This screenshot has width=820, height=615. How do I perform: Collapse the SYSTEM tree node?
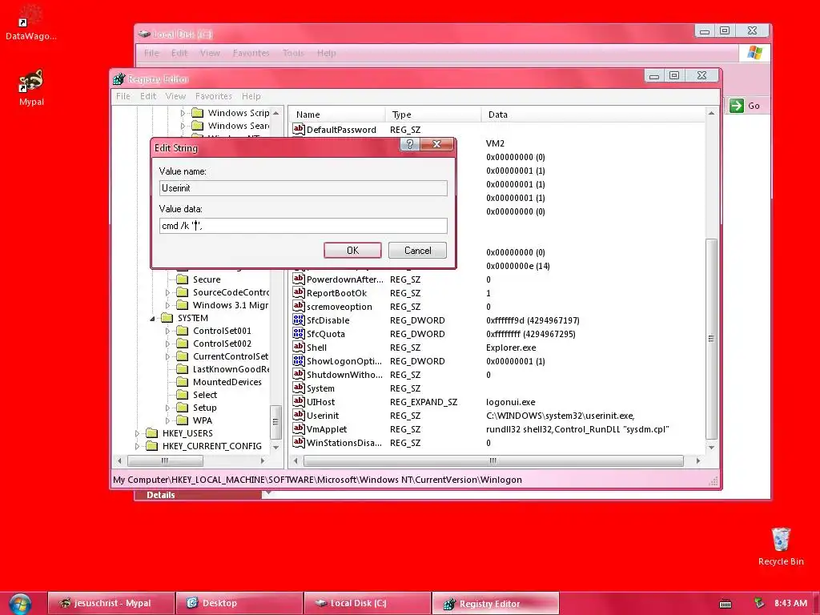(153, 318)
